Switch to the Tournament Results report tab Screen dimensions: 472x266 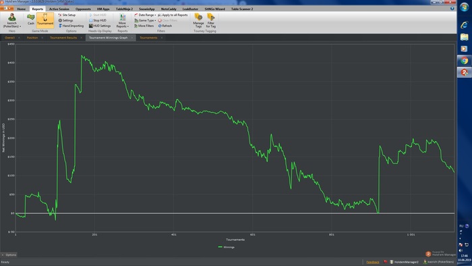point(63,38)
